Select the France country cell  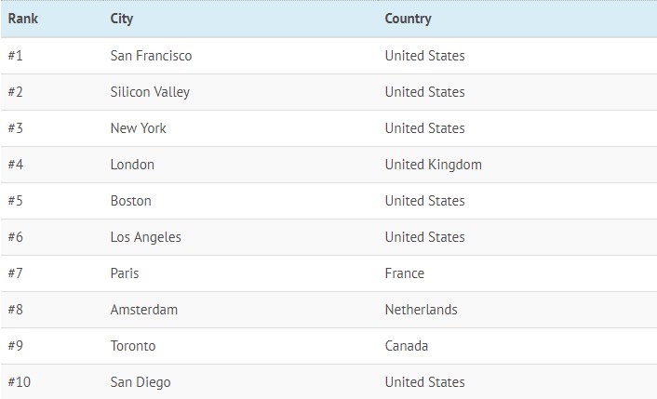click(404, 273)
